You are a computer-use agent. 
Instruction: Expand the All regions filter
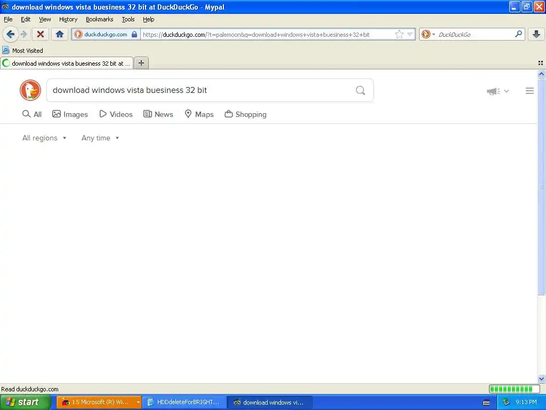click(44, 138)
